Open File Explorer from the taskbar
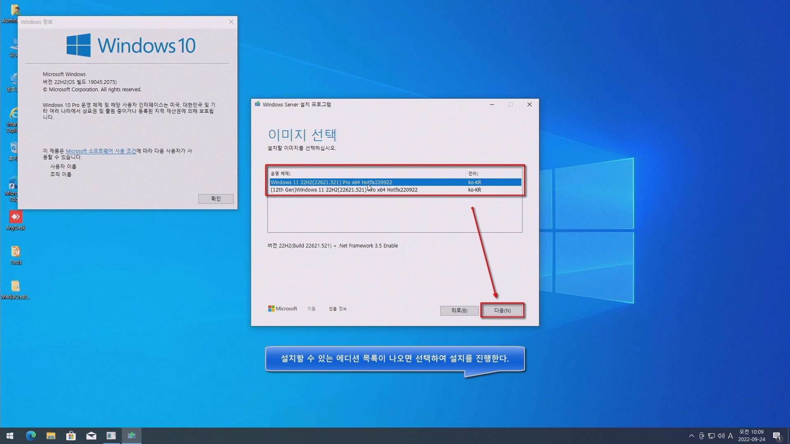Image resolution: width=790 pixels, height=444 pixels. click(x=51, y=436)
